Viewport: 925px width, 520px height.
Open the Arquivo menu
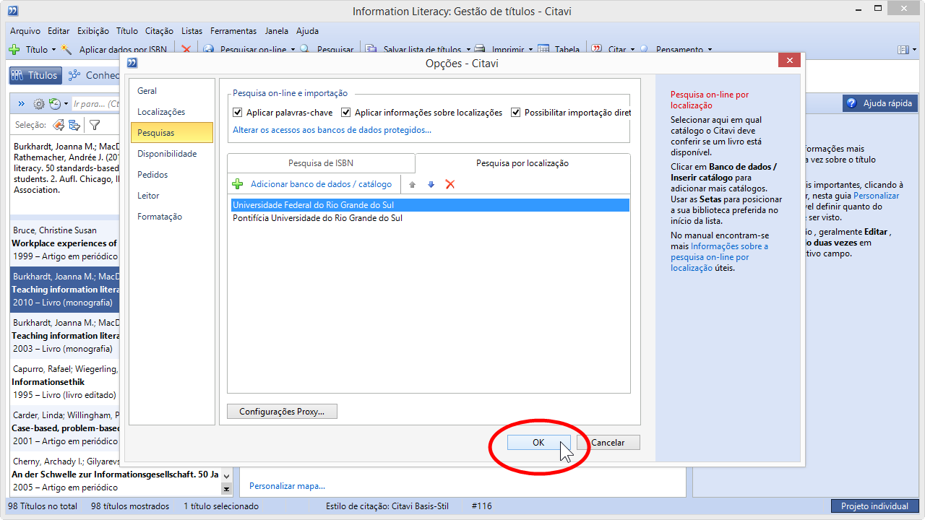pos(25,31)
